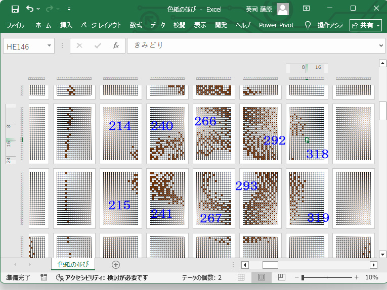
Task: Open the 数式 ribbon tab
Action: point(136,25)
